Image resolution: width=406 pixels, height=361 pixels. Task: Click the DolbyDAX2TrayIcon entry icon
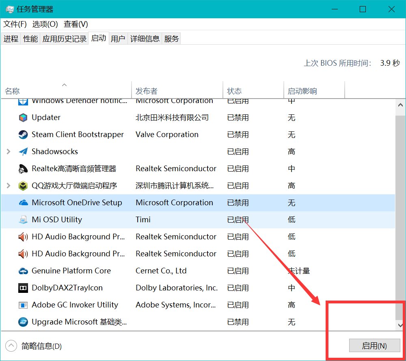[23, 288]
